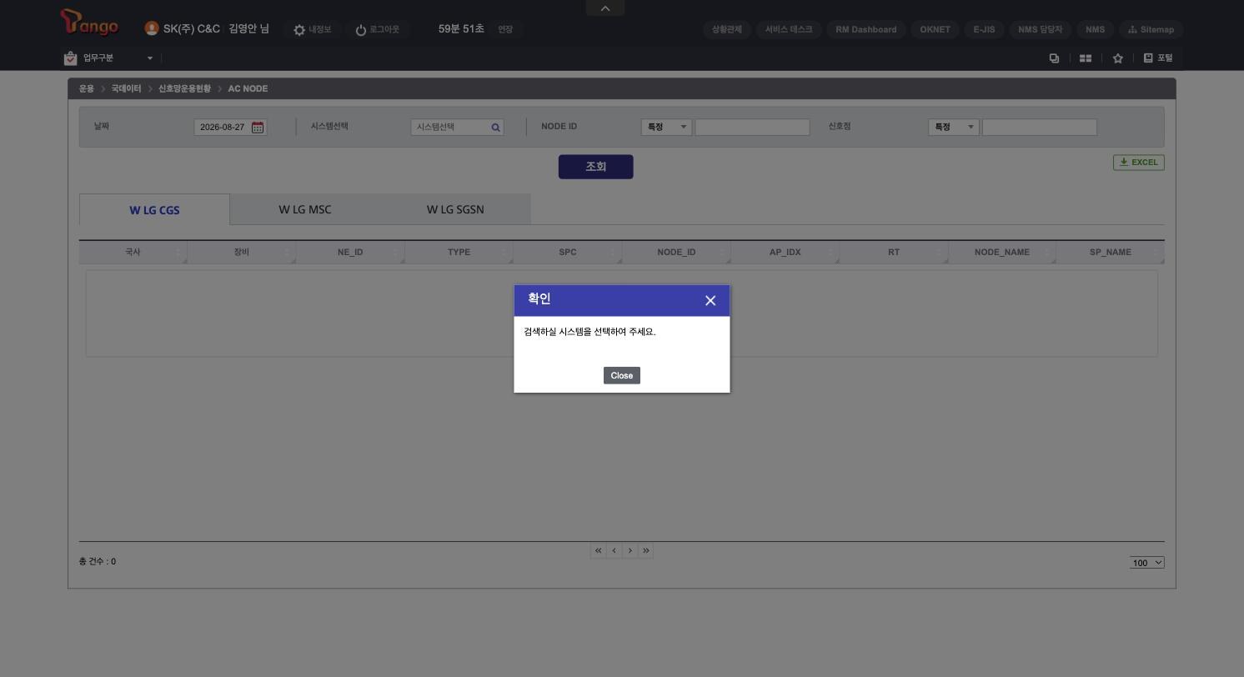Click the 로그아웃 power icon
Viewport: 1244px width, 677px height.
coord(361,30)
